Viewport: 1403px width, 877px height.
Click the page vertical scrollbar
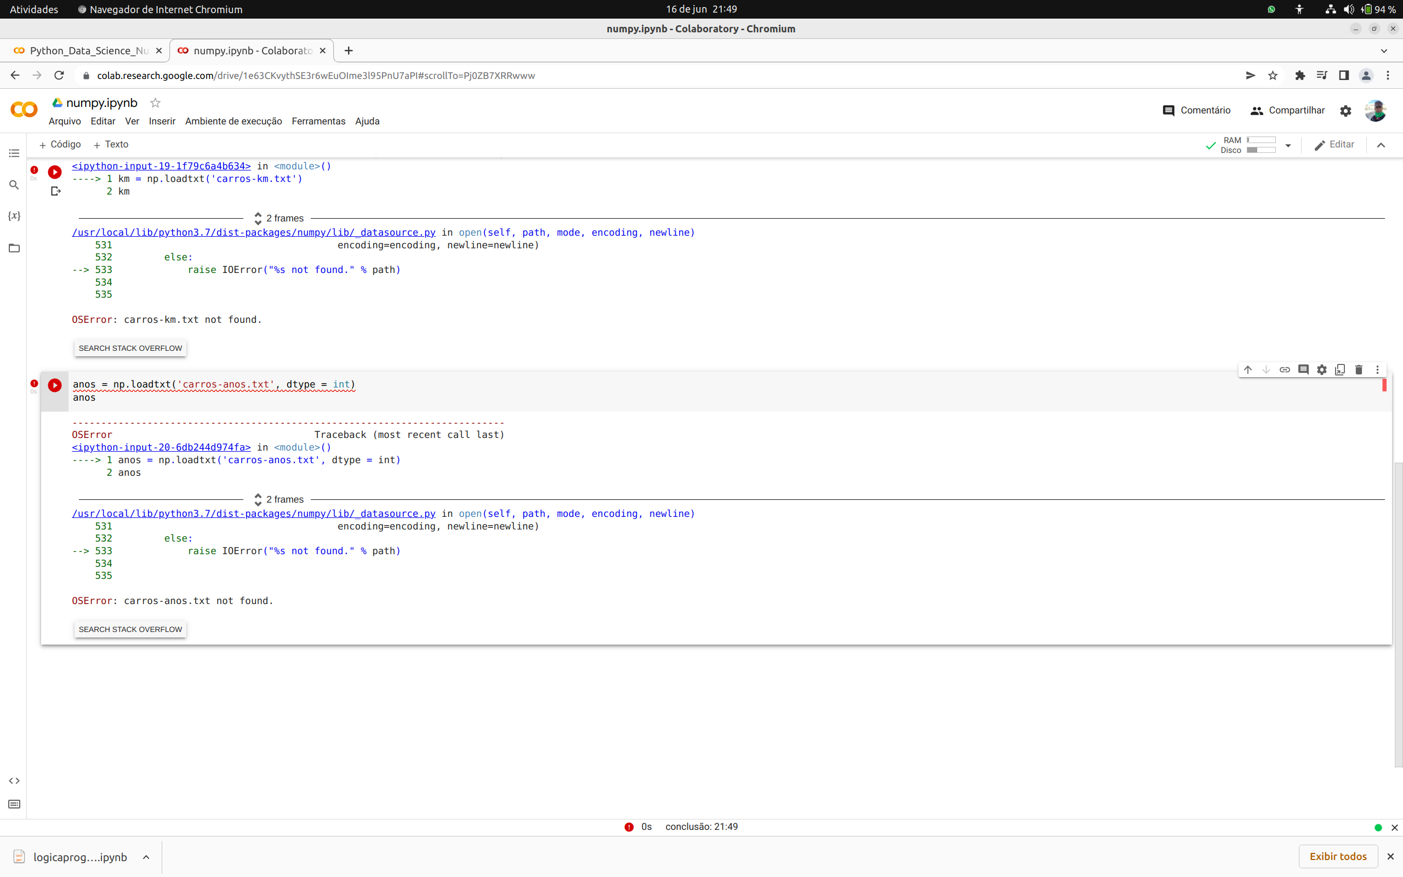click(1399, 615)
